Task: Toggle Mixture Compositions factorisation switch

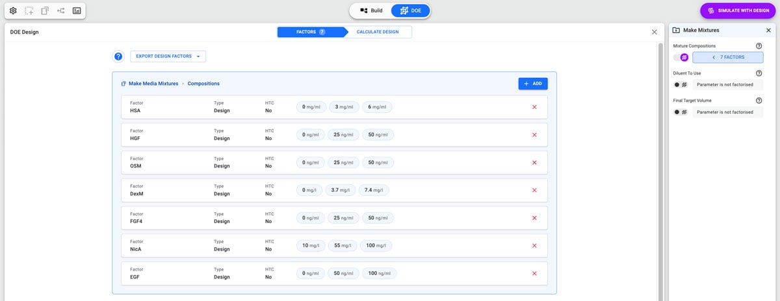Action: pyautogui.click(x=681, y=58)
